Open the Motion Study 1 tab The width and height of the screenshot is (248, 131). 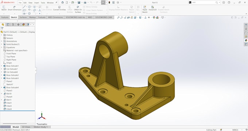pos(40,127)
